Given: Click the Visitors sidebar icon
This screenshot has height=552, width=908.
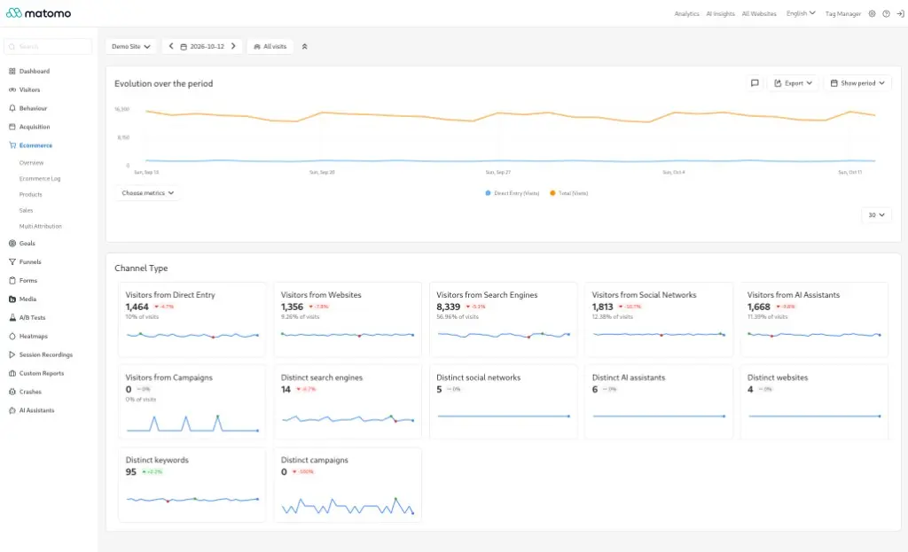Looking at the screenshot, I should (12, 89).
